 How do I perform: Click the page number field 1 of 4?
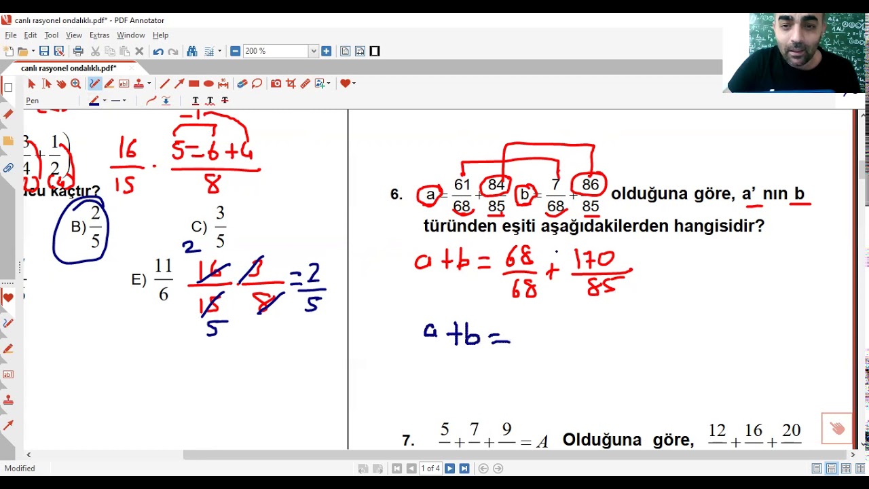coord(430,469)
